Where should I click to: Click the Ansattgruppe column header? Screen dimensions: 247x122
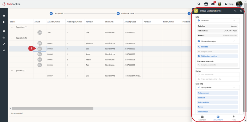[x=133, y=22]
